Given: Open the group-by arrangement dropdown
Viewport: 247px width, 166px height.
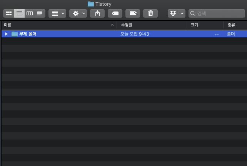Looking at the screenshot, I should pyautogui.click(x=57, y=13).
